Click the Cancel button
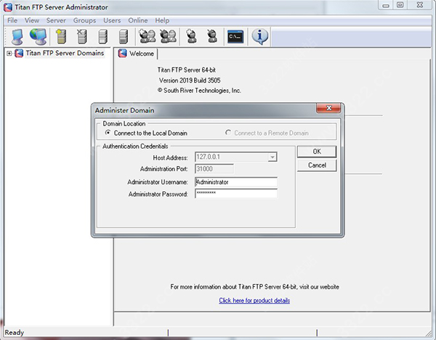This screenshot has width=436, height=340. [x=317, y=165]
